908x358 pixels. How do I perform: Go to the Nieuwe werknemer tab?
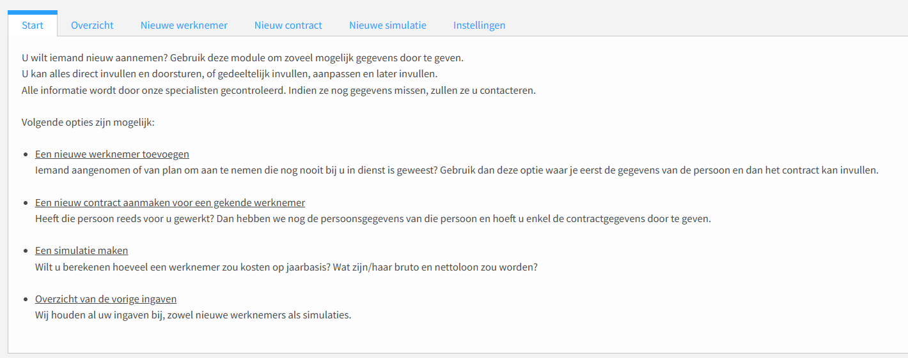pos(184,25)
